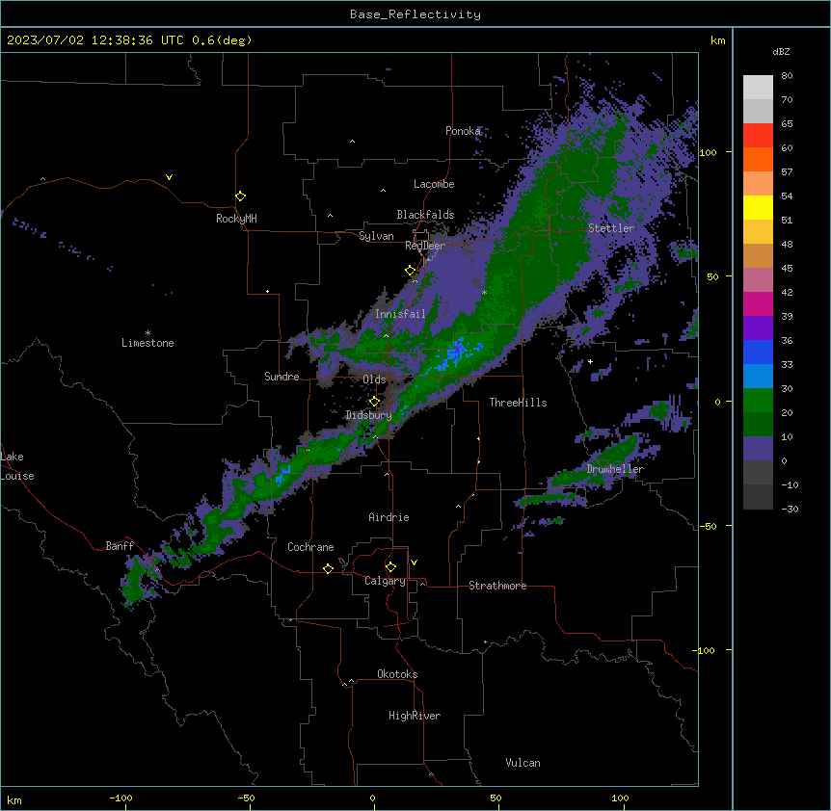Pick the red 60-65 dBZ legend swatch

click(x=758, y=136)
